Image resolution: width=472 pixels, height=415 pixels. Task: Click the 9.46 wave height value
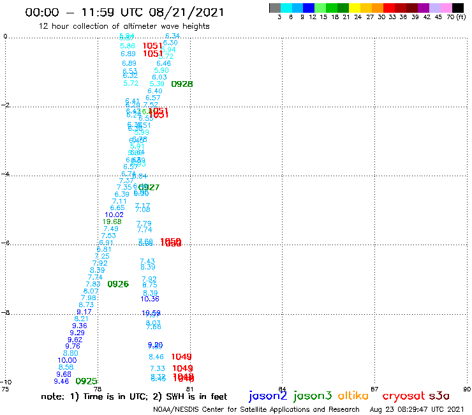pyautogui.click(x=61, y=381)
